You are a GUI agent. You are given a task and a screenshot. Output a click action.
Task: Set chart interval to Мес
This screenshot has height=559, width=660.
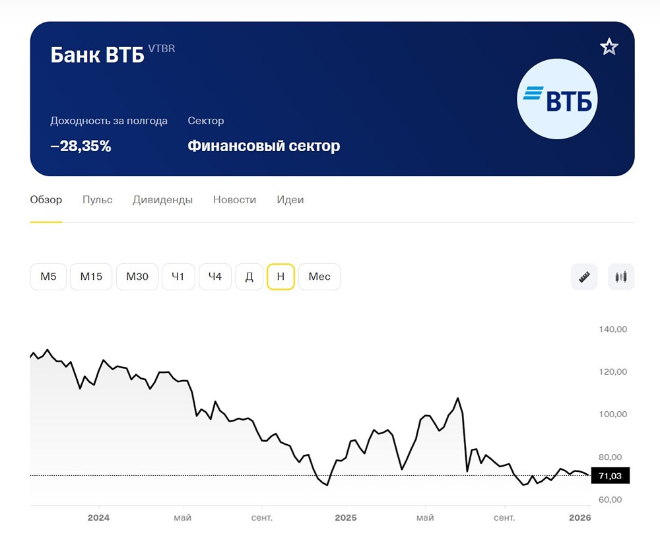click(319, 277)
